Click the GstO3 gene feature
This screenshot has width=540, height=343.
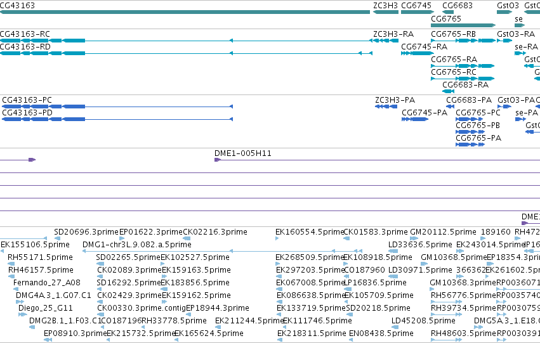504,12
